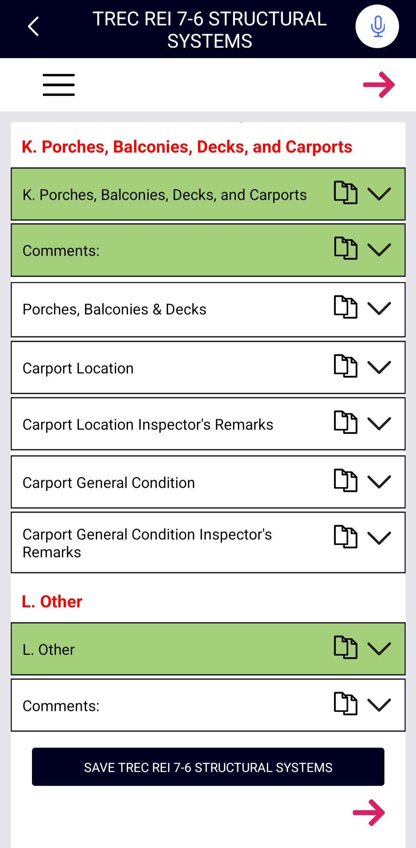Go to next section with top pink arrow
416x848 pixels.
379,85
